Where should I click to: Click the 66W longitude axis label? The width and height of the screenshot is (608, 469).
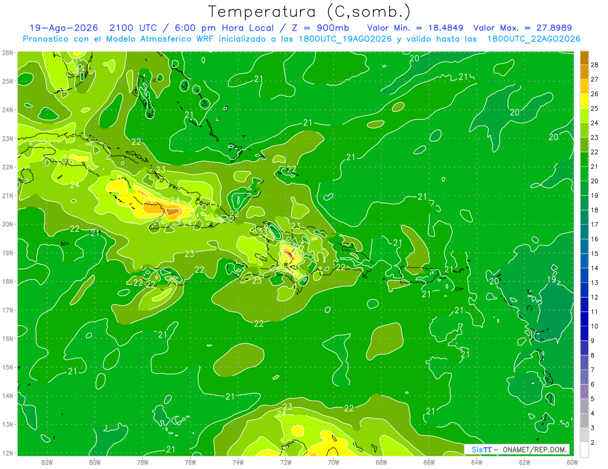point(429,461)
